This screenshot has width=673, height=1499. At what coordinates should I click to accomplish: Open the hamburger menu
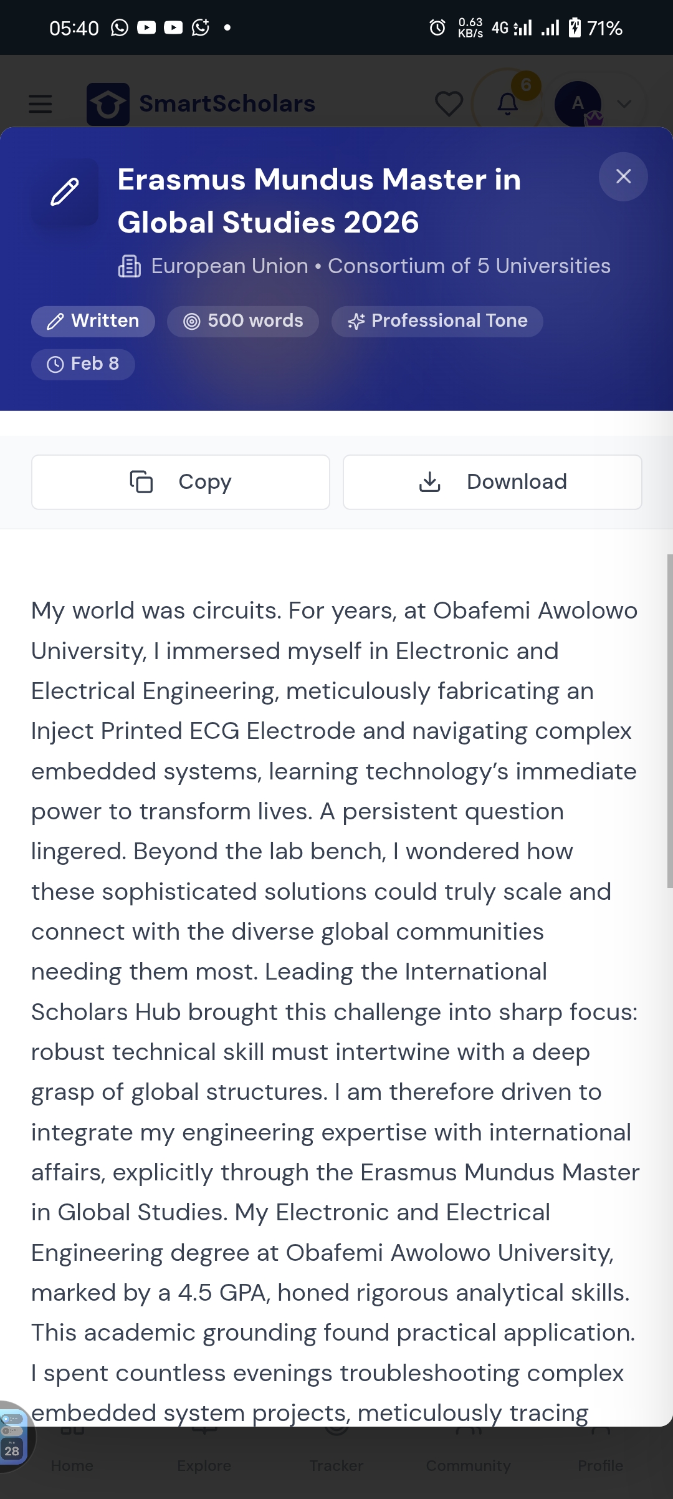pos(41,104)
